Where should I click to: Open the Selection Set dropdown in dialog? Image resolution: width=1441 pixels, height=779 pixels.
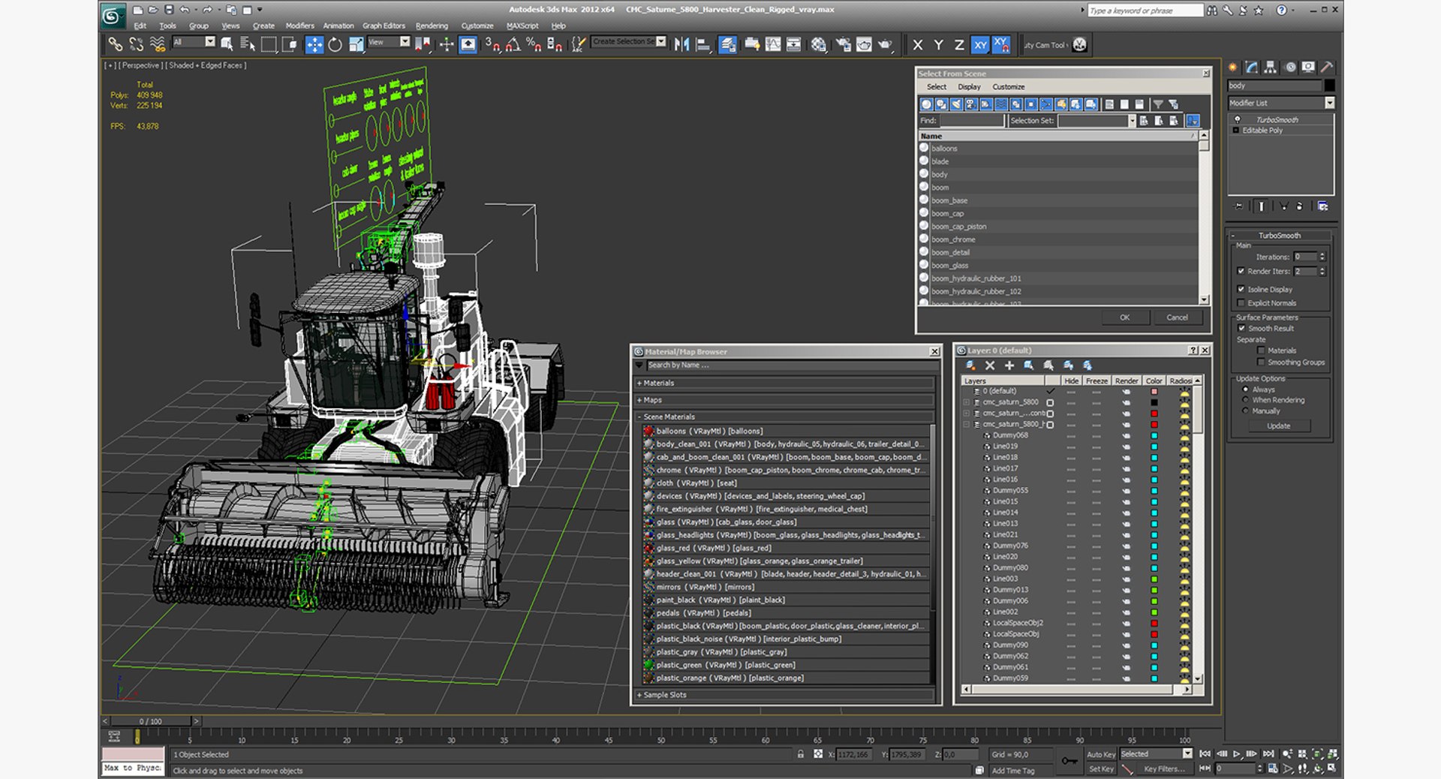(1132, 121)
